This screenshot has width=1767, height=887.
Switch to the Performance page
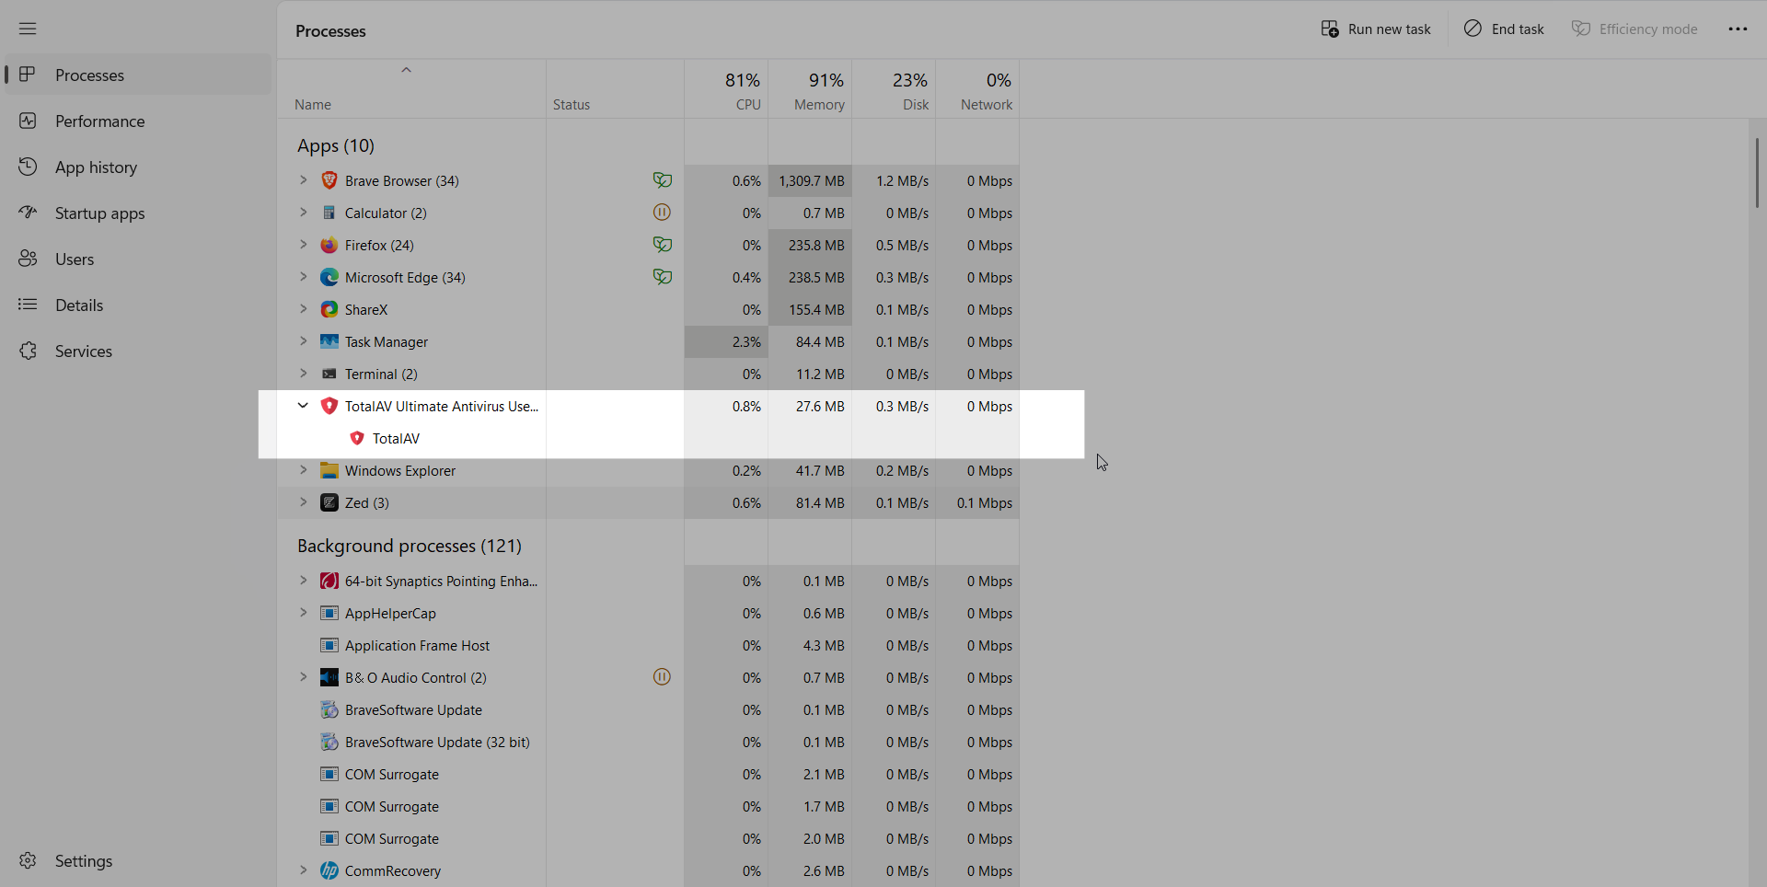coord(138,121)
